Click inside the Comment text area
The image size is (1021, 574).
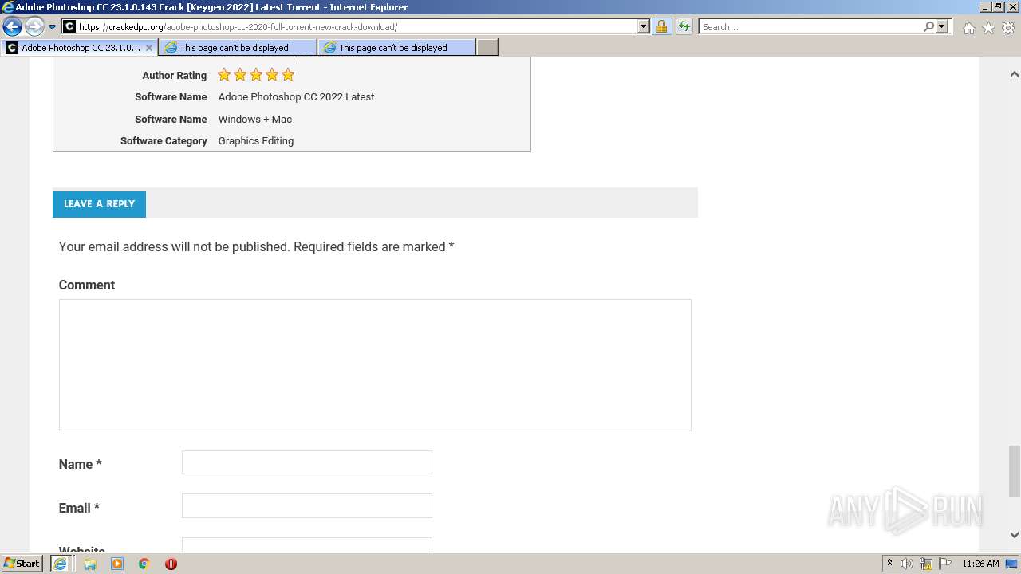pyautogui.click(x=375, y=365)
